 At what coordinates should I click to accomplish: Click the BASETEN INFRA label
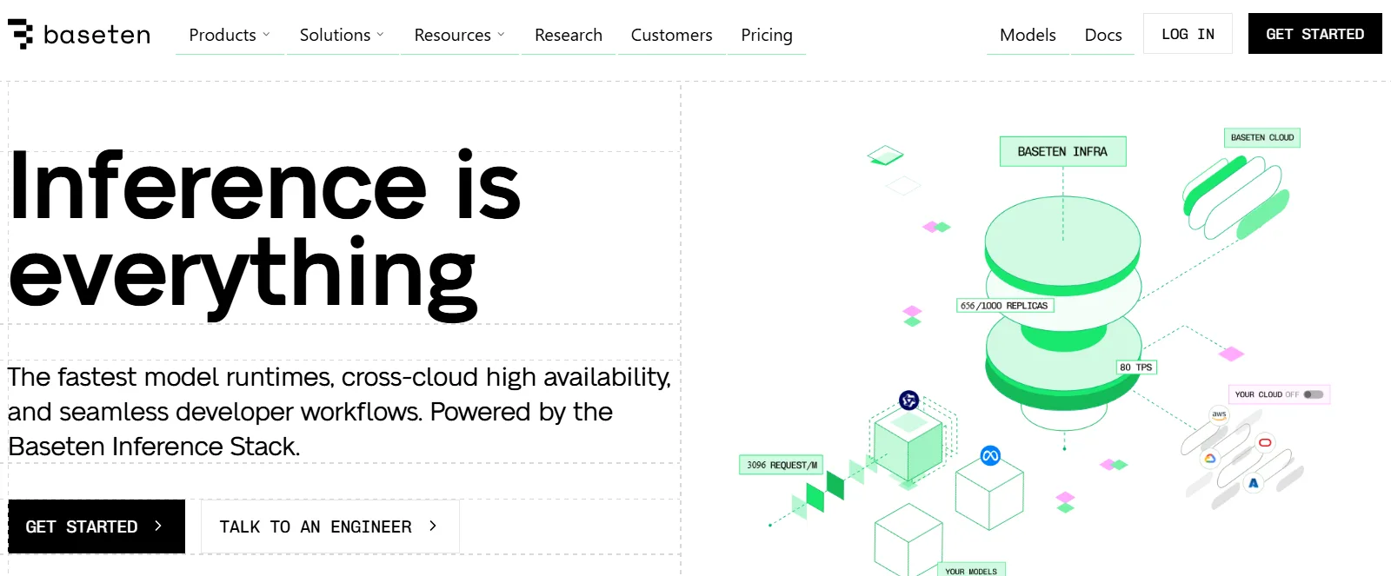coord(1062,151)
